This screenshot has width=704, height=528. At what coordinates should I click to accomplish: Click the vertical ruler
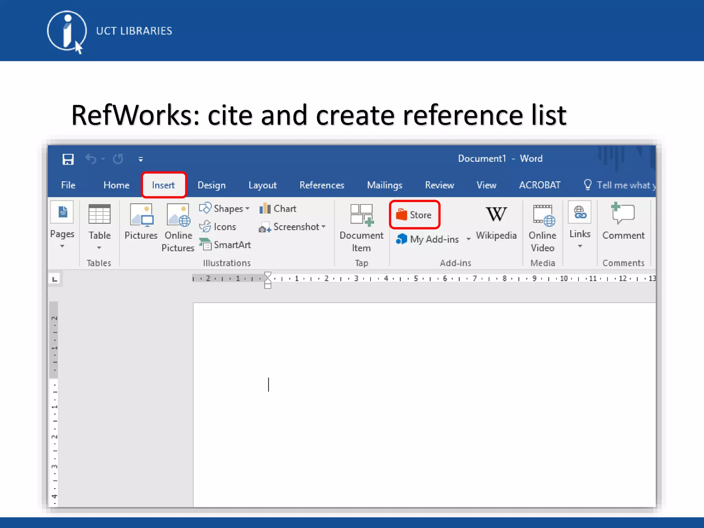[x=54, y=404]
